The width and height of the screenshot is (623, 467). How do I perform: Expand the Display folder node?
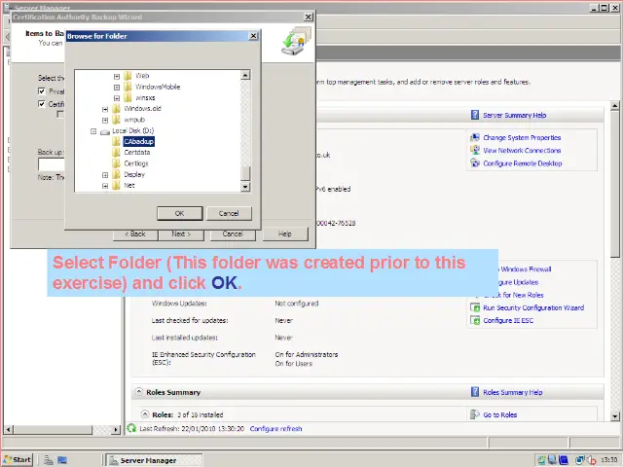(105, 175)
